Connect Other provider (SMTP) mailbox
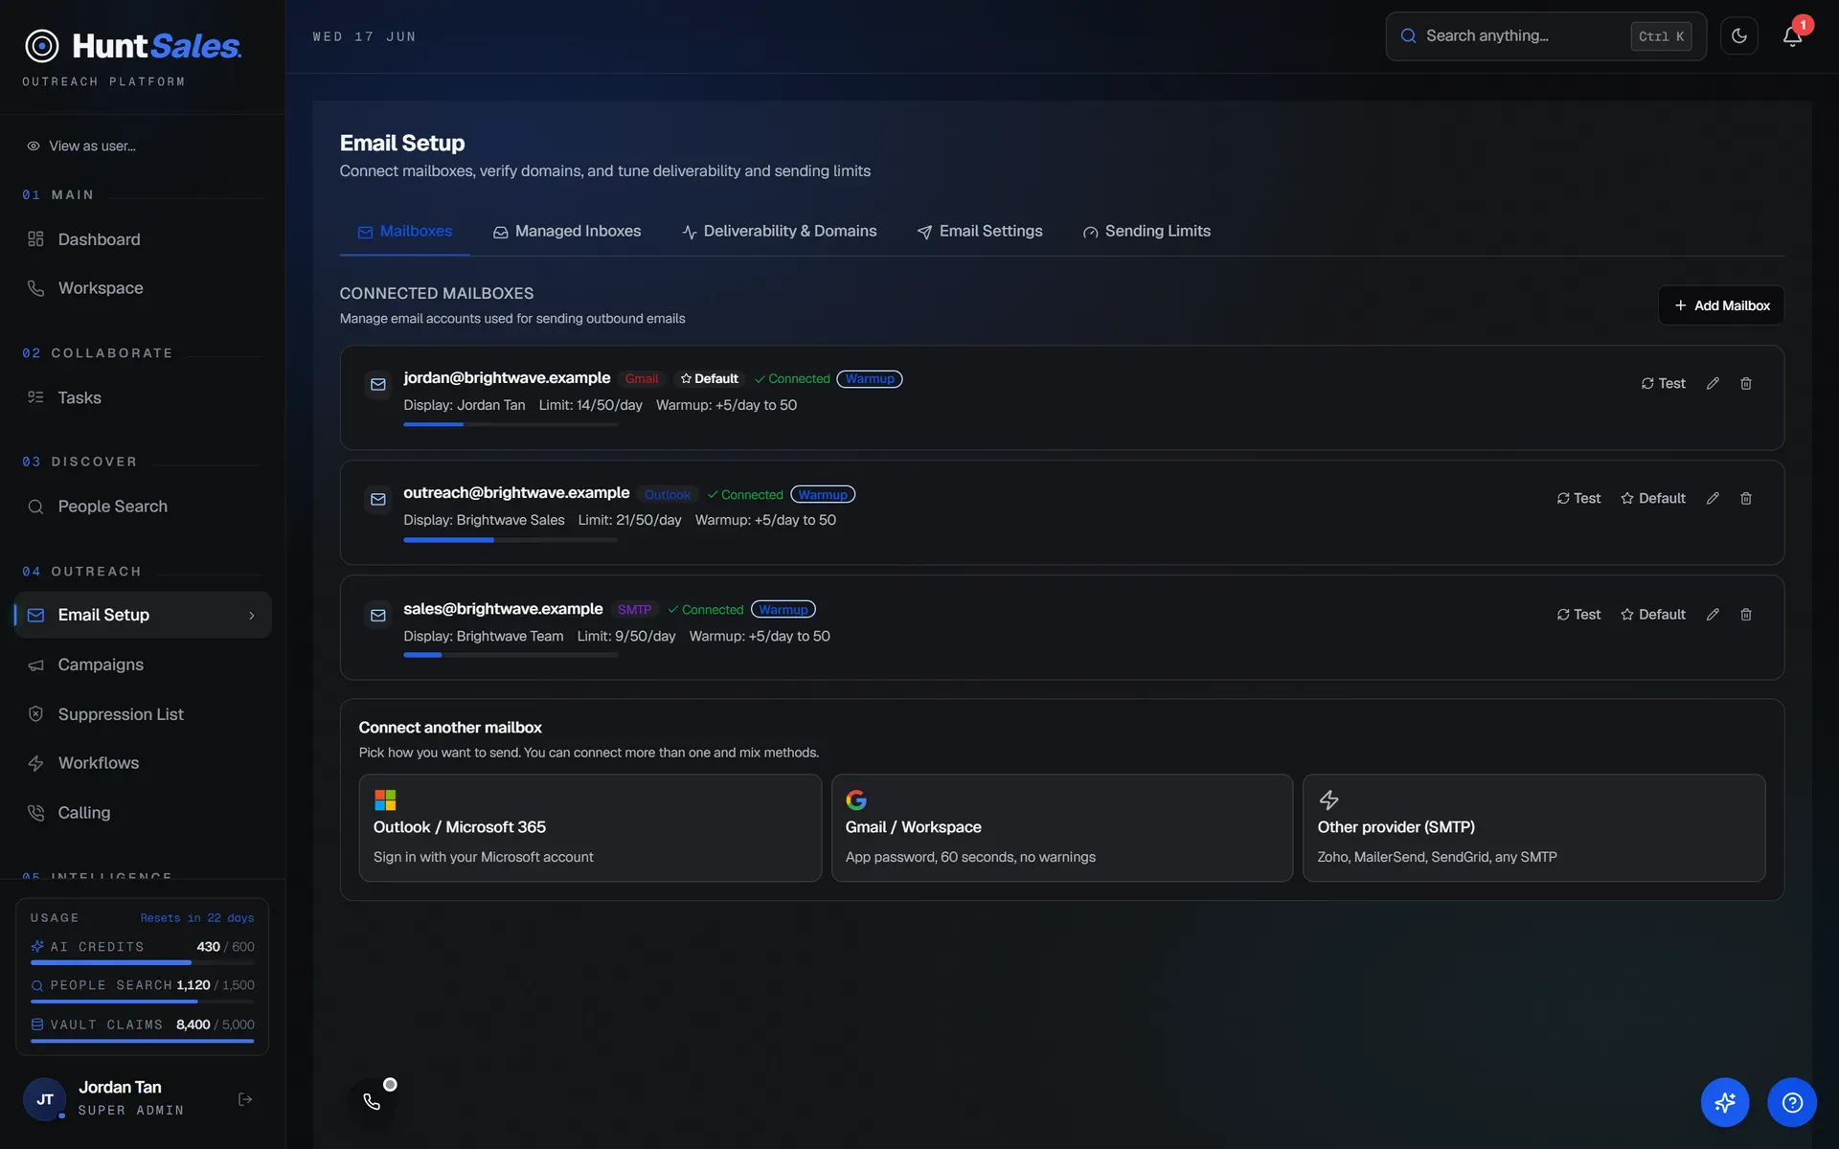Screen dimensions: 1839x1149 (x=1533, y=828)
